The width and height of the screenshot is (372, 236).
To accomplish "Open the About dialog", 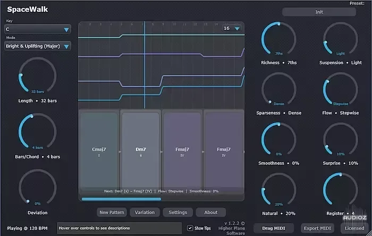I will pos(210,212).
